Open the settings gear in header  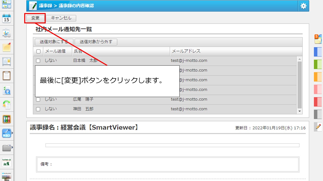303,6
